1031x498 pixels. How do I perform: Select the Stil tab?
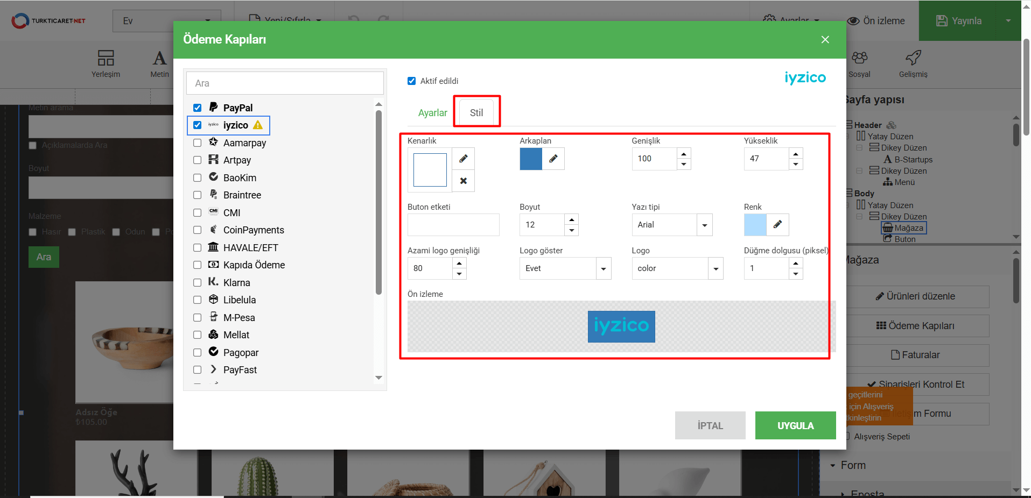pos(476,112)
